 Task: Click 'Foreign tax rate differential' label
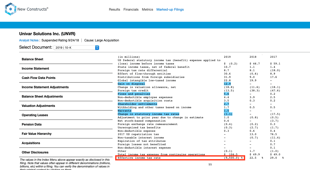[x=142, y=70]
